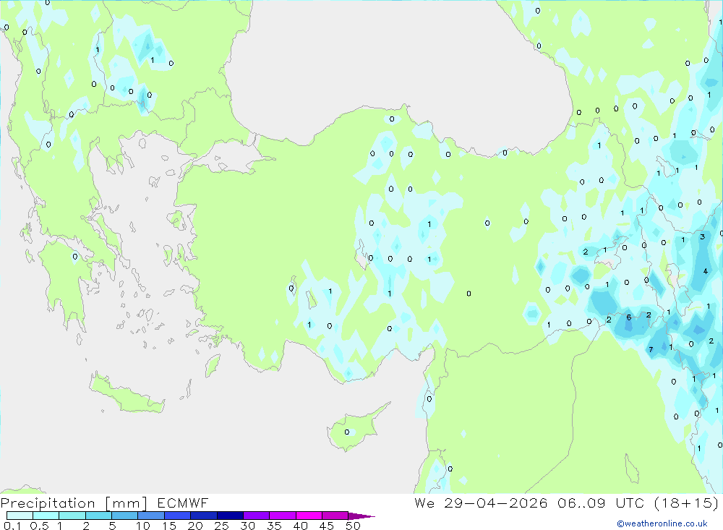Click the '[mm]' unit label

[127, 503]
